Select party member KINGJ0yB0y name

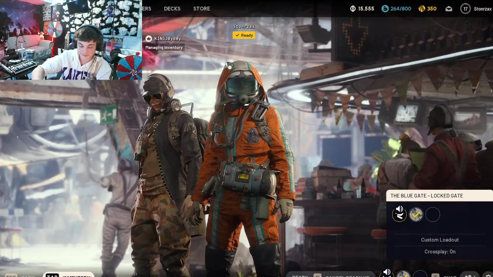click(168, 38)
